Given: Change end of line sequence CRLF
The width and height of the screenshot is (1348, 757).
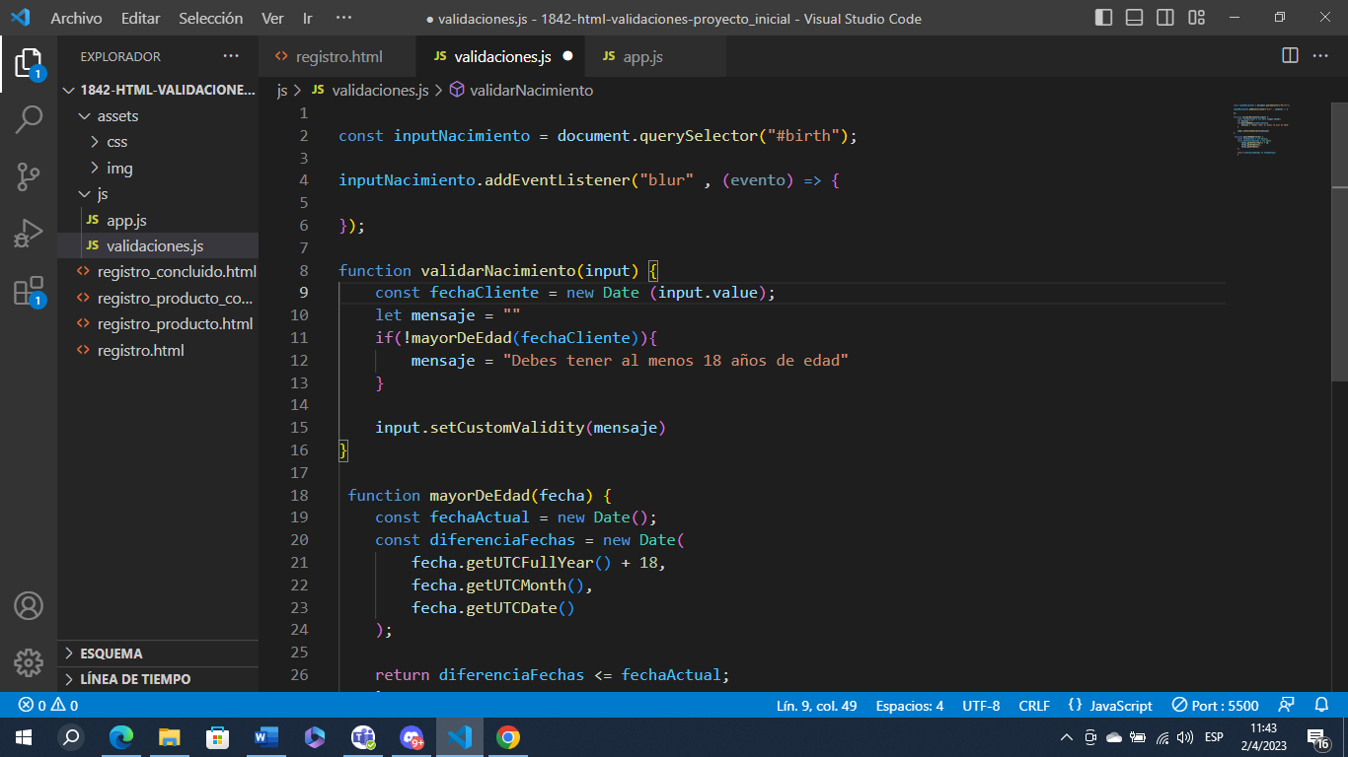Looking at the screenshot, I should tap(1034, 706).
